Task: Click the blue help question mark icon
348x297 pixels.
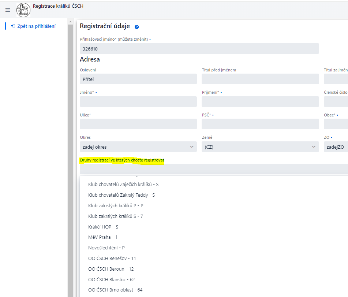Action: click(137, 27)
